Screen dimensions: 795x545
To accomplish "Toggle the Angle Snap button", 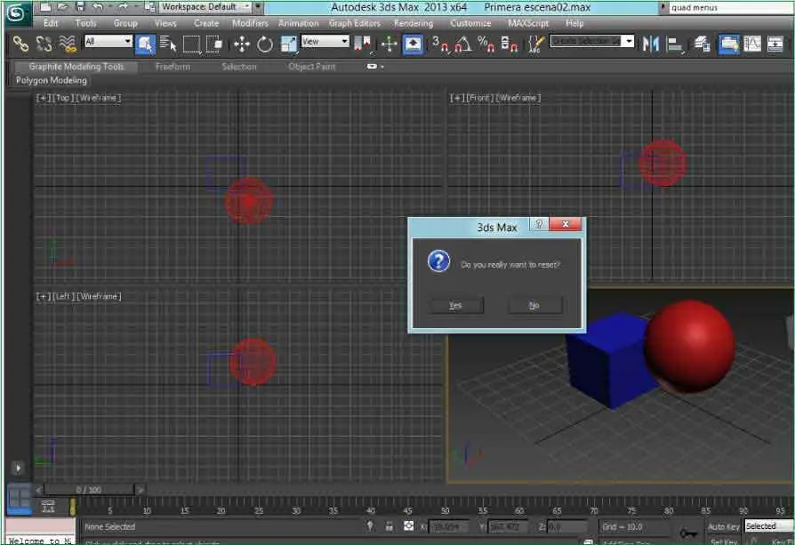I will (x=462, y=44).
